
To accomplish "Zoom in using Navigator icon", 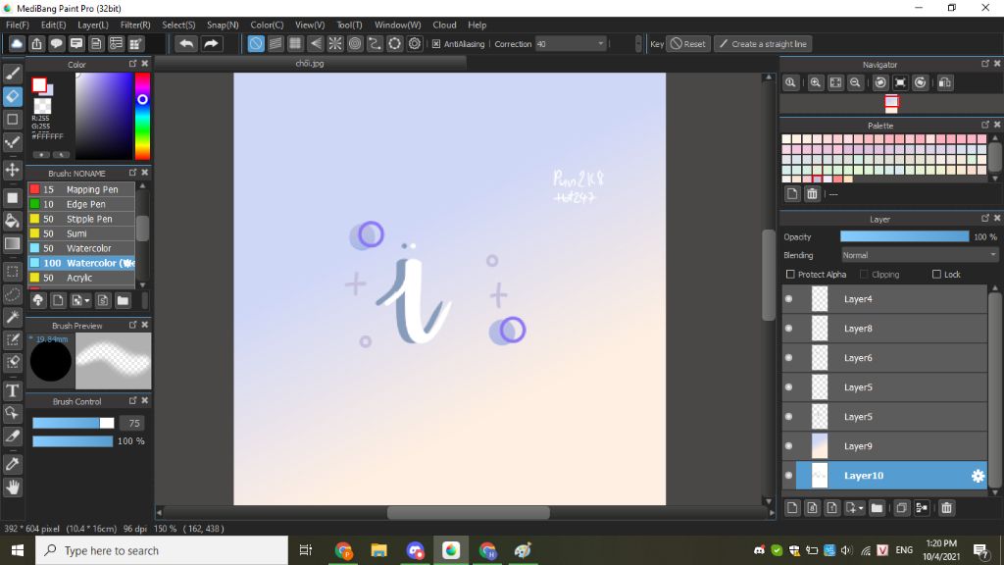I will [x=815, y=82].
